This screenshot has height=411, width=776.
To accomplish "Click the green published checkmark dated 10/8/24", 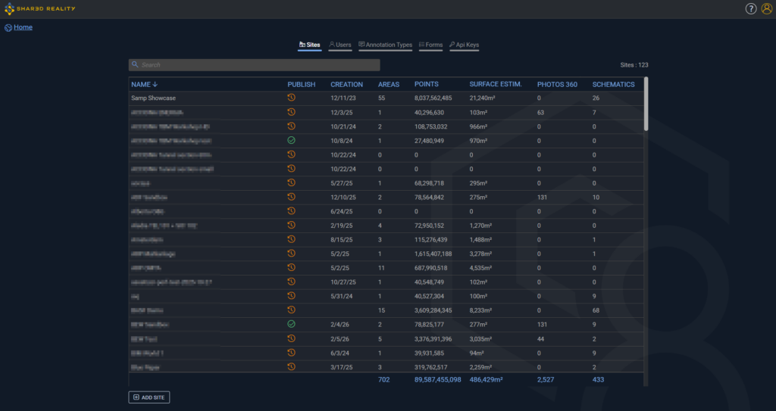I will 291,140.
